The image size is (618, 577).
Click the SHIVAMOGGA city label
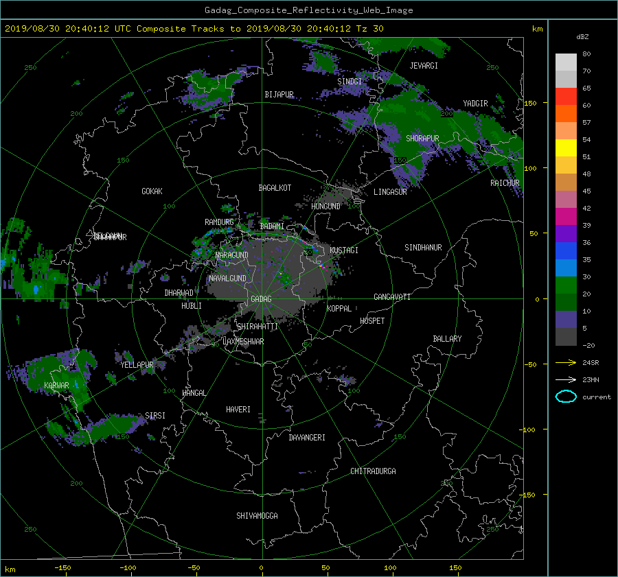257,515
